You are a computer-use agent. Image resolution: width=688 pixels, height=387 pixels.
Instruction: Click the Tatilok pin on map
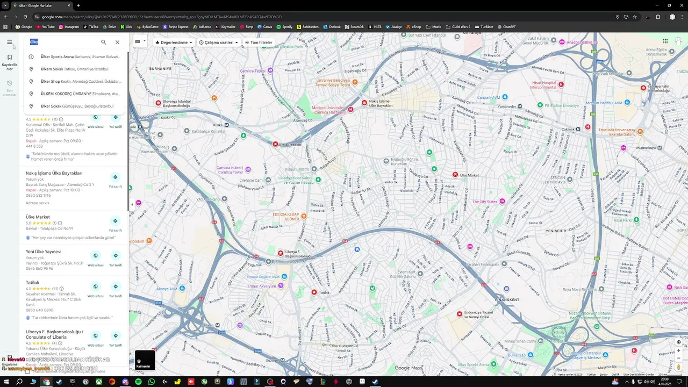tap(314, 292)
